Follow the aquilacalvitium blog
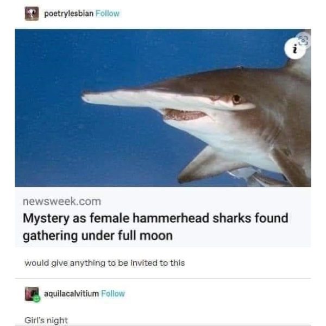The image size is (326, 326). 113,293
